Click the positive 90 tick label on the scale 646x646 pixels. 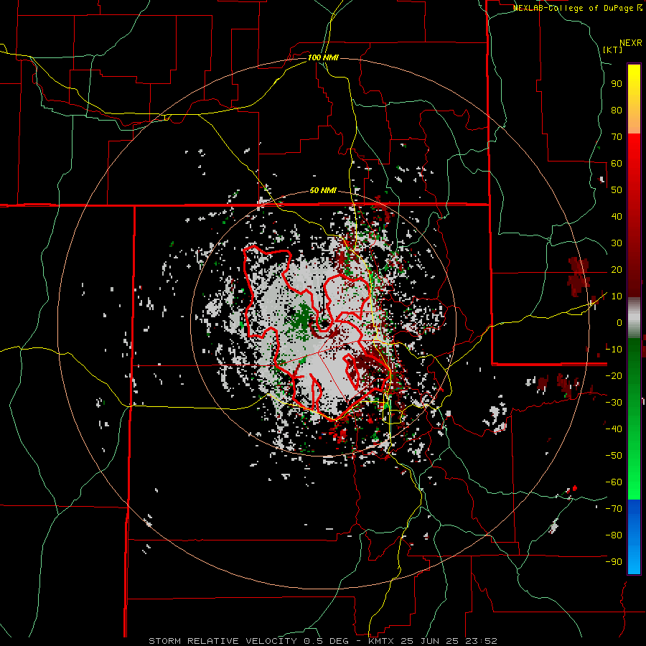click(x=617, y=84)
